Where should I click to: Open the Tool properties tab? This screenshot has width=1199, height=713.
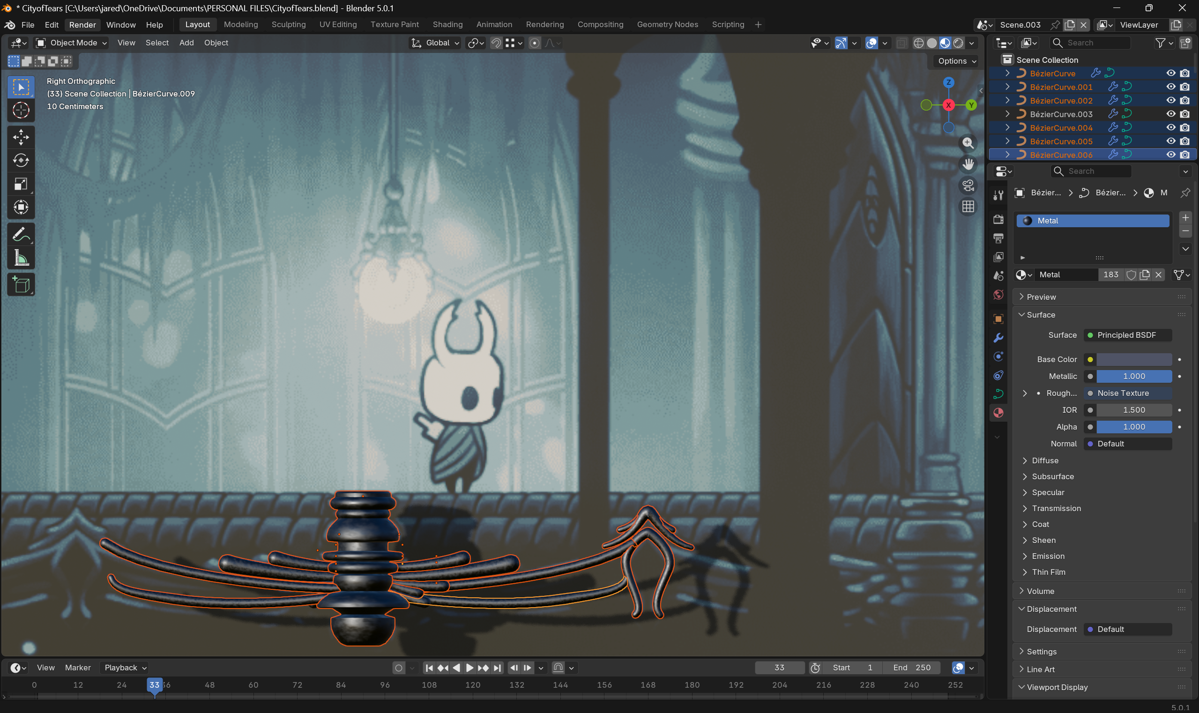coord(998,195)
